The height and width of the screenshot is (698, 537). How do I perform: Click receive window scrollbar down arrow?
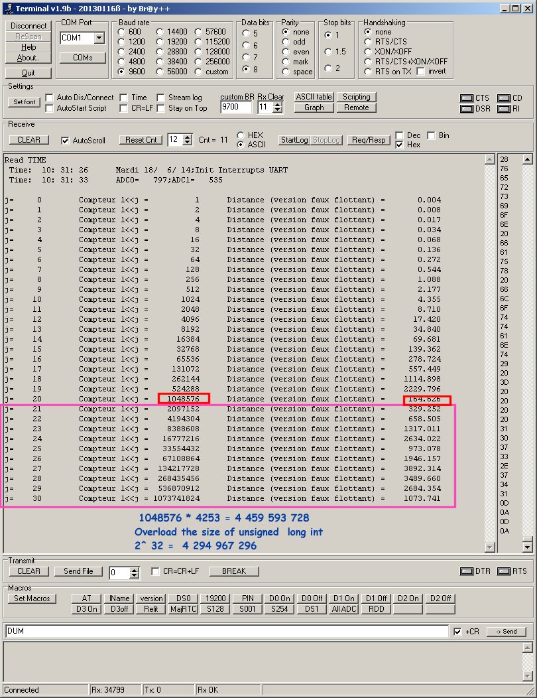click(x=490, y=547)
